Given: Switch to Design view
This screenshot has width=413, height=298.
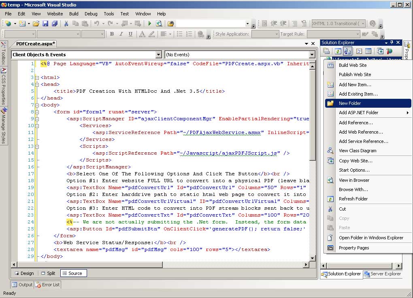Looking at the screenshot, I should 24,273.
